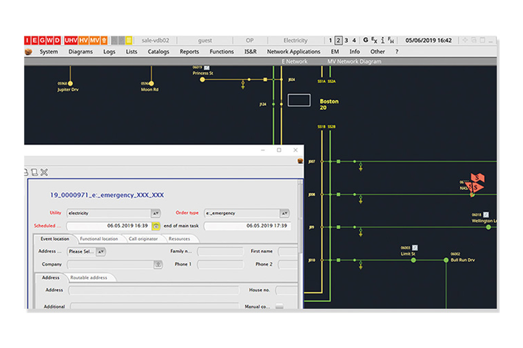Select the UHV voltage level button
This screenshot has height=348, width=523.
[x=71, y=40]
